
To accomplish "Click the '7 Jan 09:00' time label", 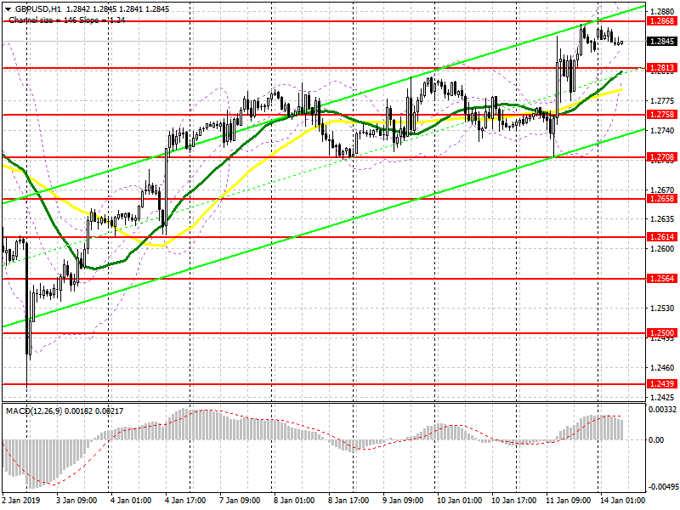I will 240,501.
